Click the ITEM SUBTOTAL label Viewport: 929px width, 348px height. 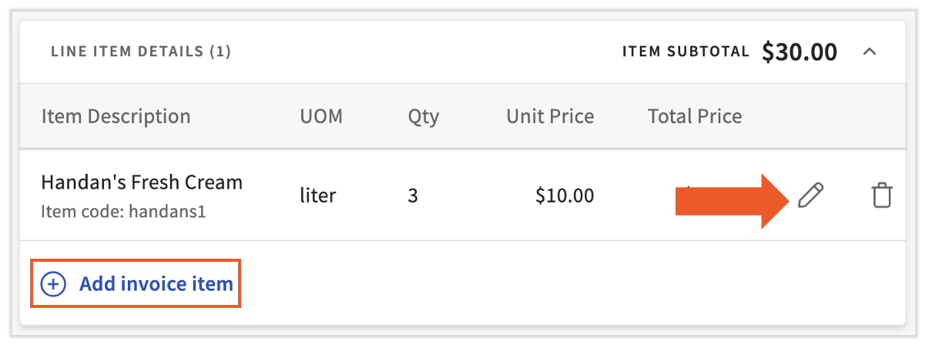[686, 52]
